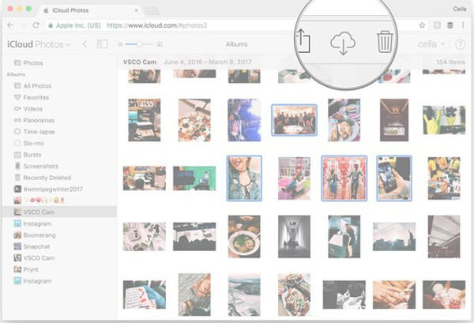Open the Boomerang album

coord(40,235)
